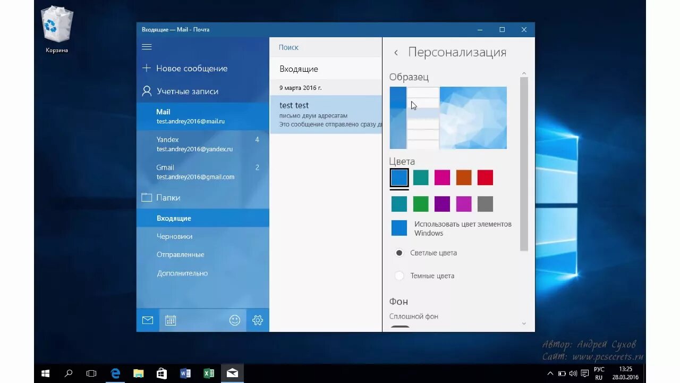The height and width of the screenshot is (383, 680).
Task: Go back from Персонализация with arrow
Action: click(396, 53)
